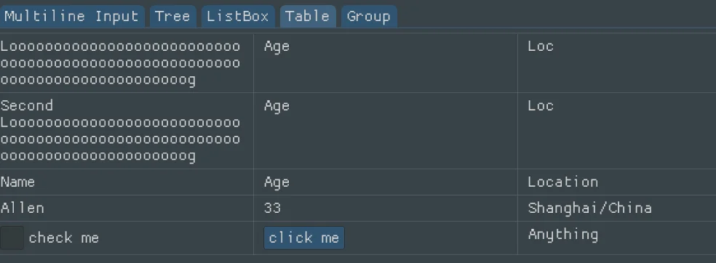Click the cell showing 33
The image size is (716, 263).
(386, 209)
